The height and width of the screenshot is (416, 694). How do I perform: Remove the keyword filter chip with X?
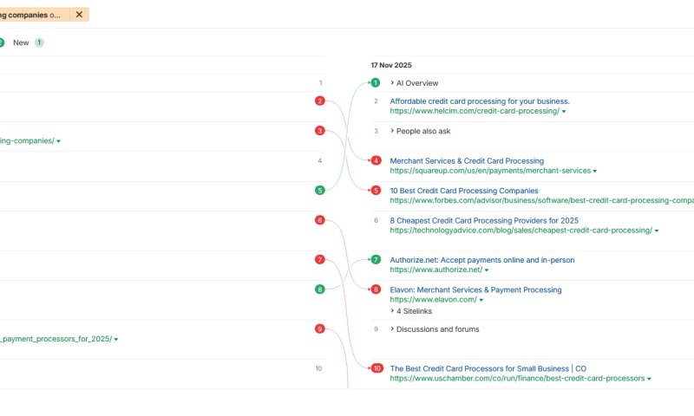tap(80, 15)
